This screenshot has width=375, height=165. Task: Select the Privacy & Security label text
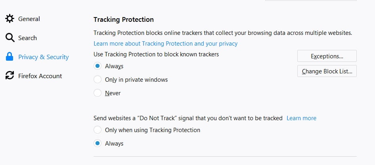(44, 57)
